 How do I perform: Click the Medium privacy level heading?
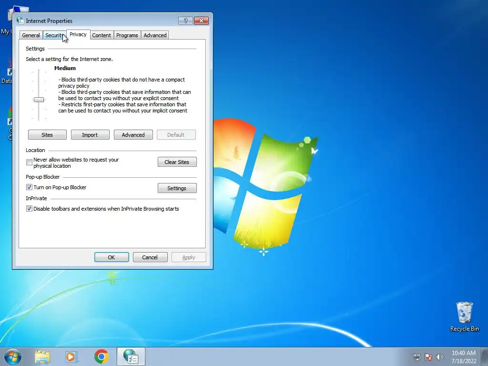tap(65, 68)
